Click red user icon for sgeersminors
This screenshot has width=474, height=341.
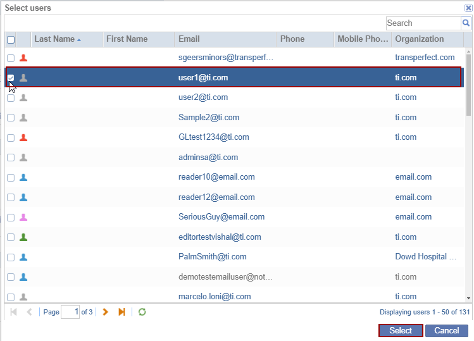pos(23,58)
